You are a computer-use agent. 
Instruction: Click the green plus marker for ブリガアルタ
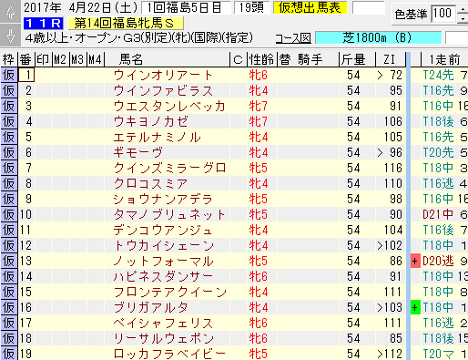[415, 307]
